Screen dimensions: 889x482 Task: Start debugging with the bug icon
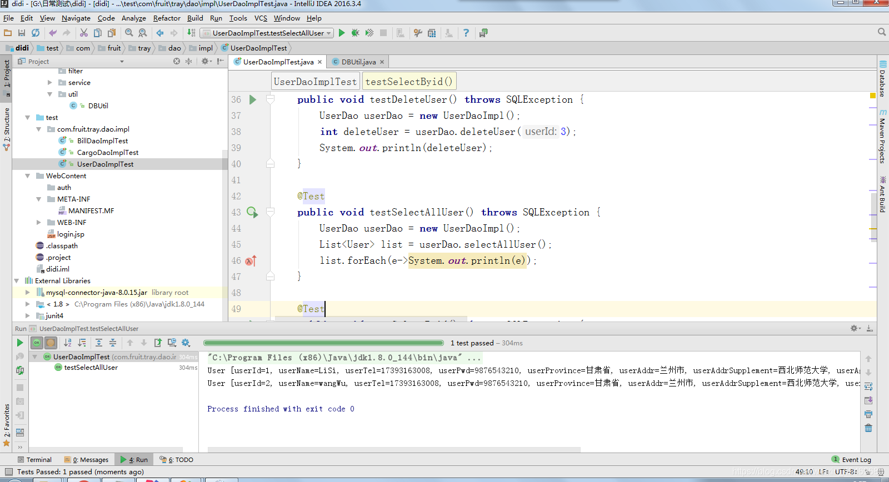tap(356, 33)
